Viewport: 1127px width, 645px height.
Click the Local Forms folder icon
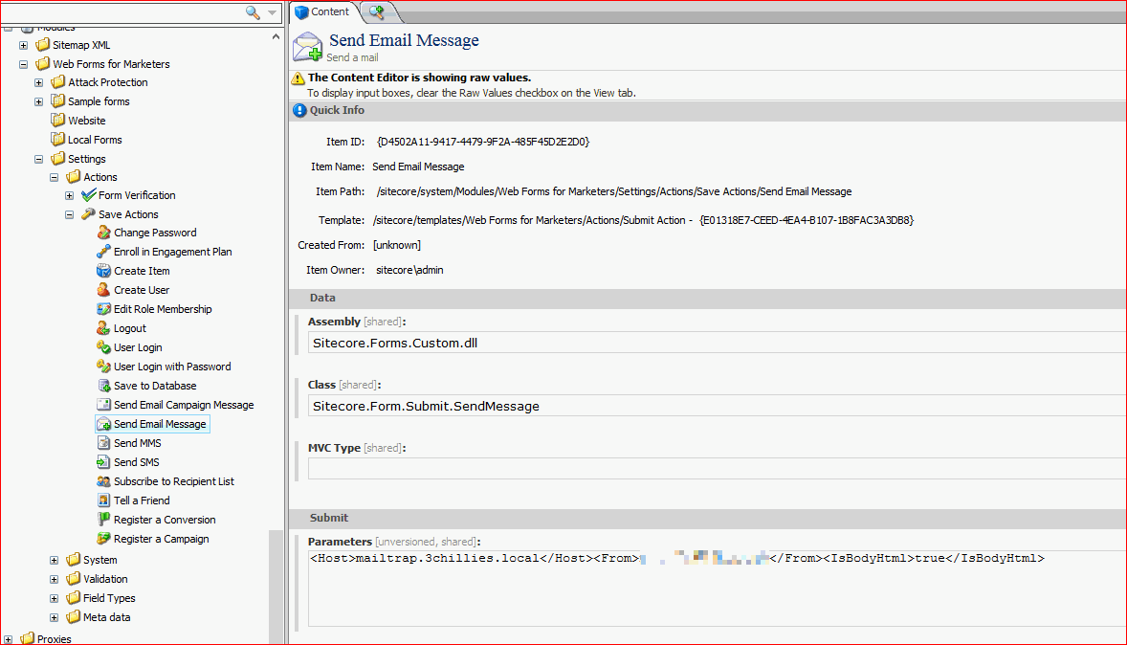pos(58,139)
